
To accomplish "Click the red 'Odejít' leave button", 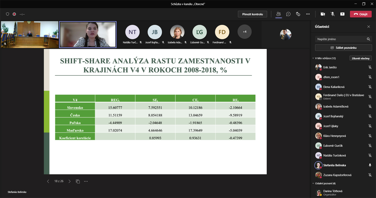I will point(360,14).
